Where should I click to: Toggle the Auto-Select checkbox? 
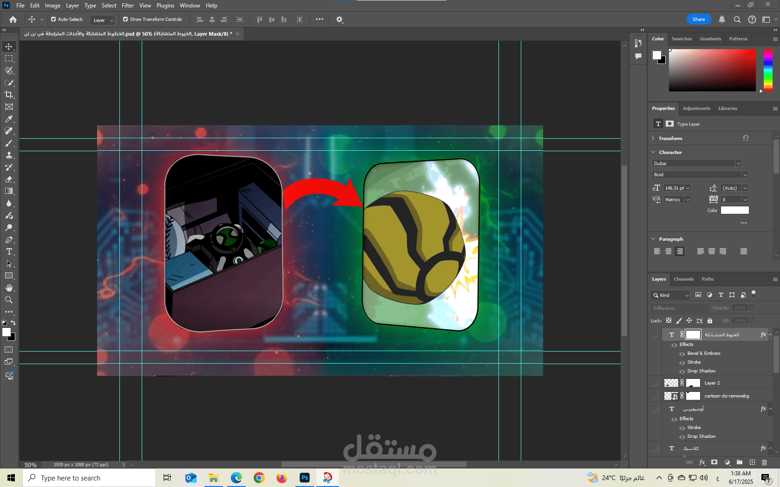tap(53, 19)
